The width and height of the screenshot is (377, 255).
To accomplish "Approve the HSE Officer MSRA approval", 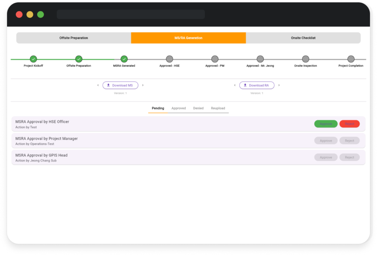I will coord(326,124).
